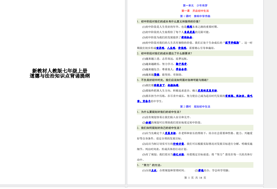Click the phrase "合理规划和管理时间"

tap(172, 170)
